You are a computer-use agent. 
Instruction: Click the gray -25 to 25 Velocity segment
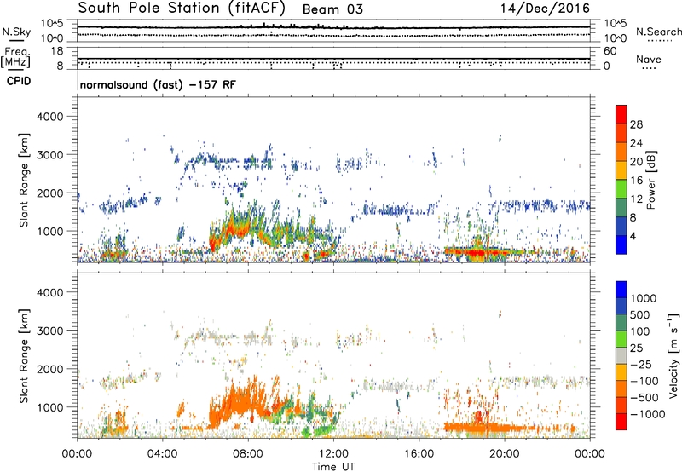(x=621, y=356)
